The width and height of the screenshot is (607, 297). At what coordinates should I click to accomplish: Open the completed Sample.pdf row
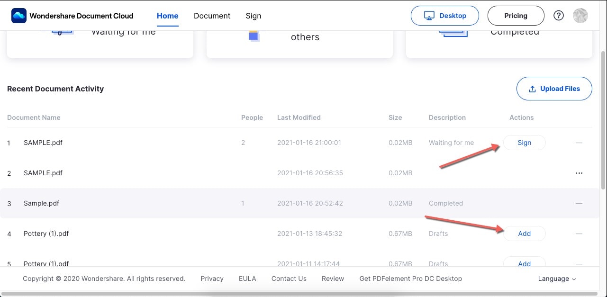(42, 203)
